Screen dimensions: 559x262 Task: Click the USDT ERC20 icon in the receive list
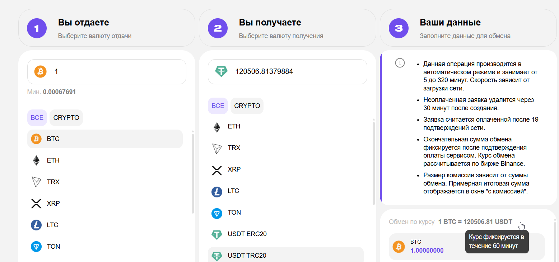click(217, 235)
